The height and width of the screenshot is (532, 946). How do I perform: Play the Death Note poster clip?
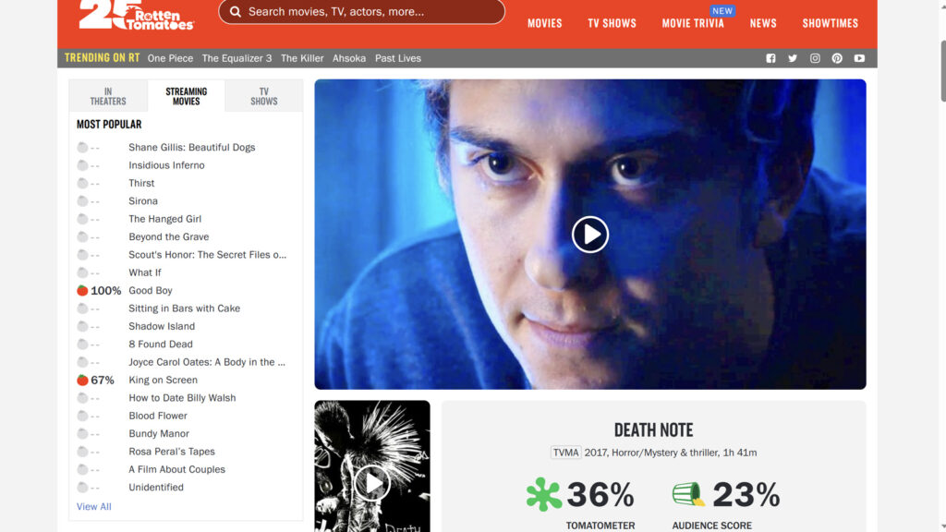click(x=372, y=482)
